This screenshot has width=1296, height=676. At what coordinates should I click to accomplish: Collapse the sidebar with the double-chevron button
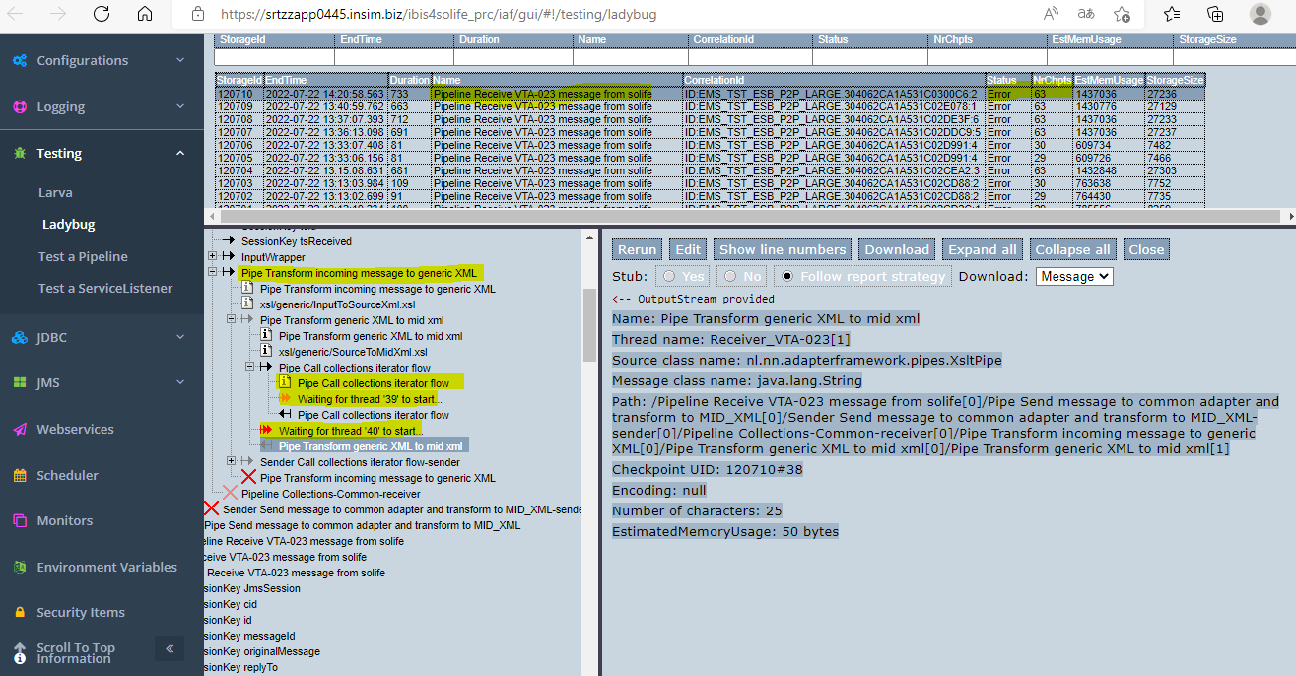tap(169, 648)
